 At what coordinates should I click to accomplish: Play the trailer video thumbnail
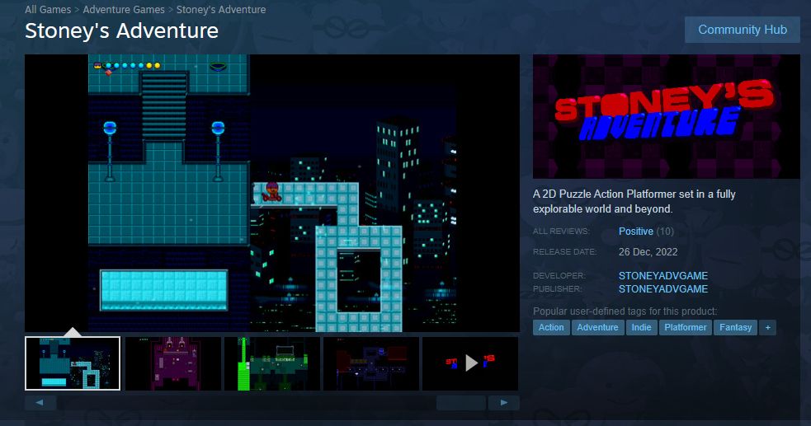click(x=470, y=363)
